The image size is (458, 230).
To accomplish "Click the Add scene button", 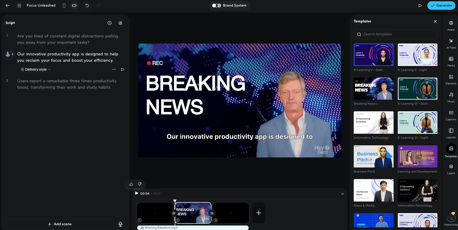I will click(60, 224).
